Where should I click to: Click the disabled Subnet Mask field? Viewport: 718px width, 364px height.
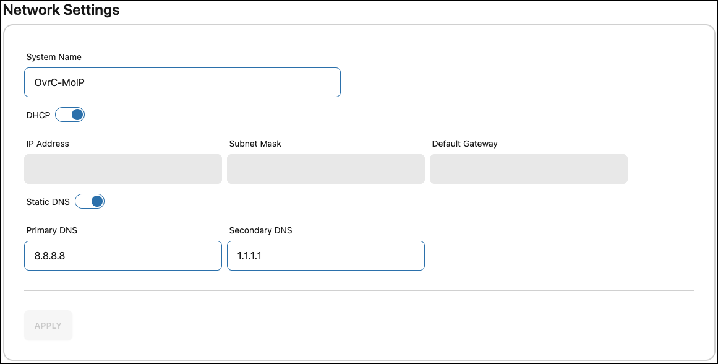pyautogui.click(x=325, y=168)
